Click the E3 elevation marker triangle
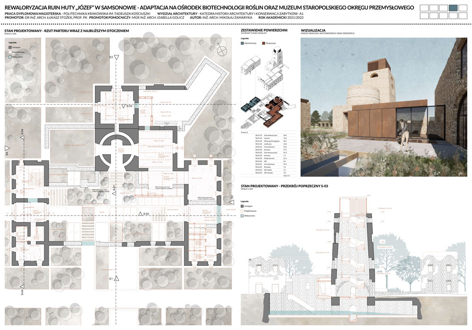The height and width of the screenshot is (330, 472). [x=116, y=58]
